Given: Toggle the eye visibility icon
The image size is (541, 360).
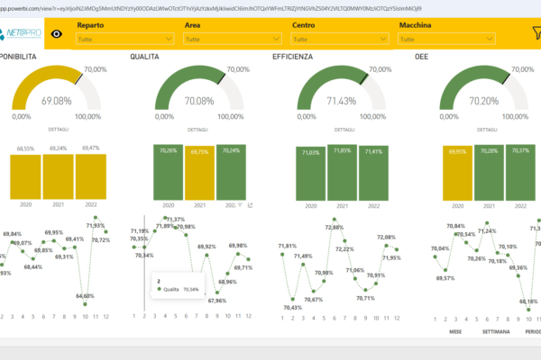Looking at the screenshot, I should (x=58, y=34).
